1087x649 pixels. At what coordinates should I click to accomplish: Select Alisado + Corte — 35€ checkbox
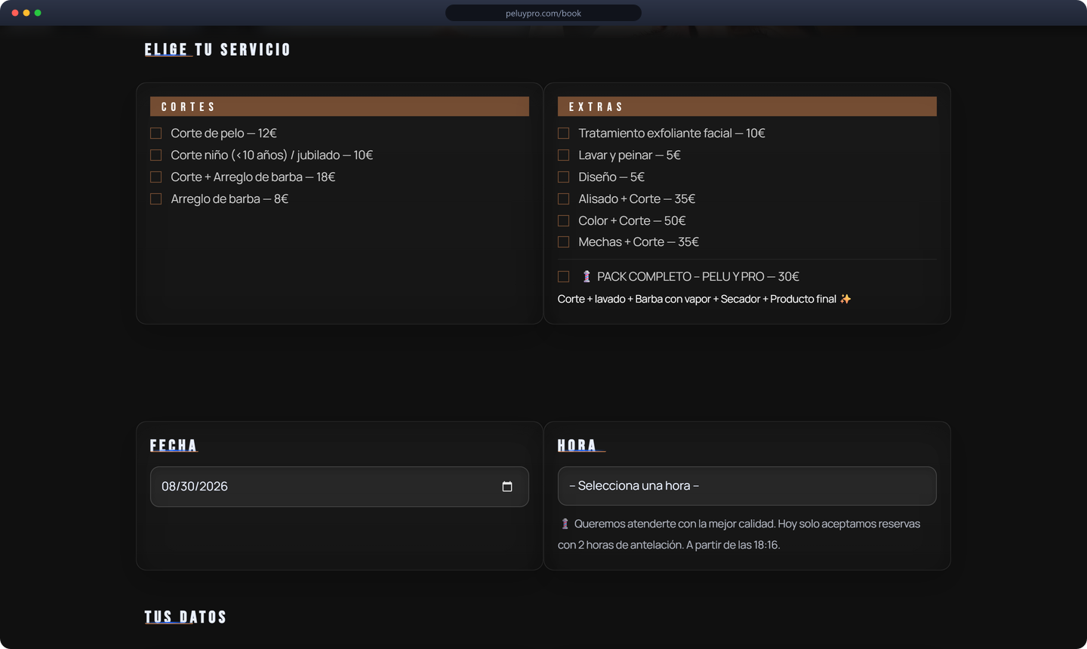pos(564,199)
